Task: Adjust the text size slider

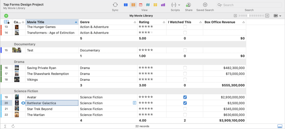Action: pyautogui.click(x=249, y=16)
